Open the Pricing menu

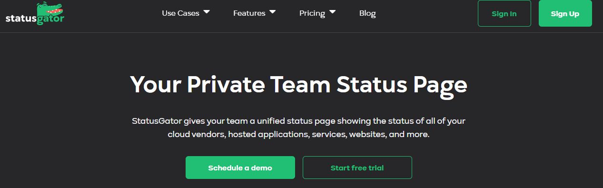point(312,13)
